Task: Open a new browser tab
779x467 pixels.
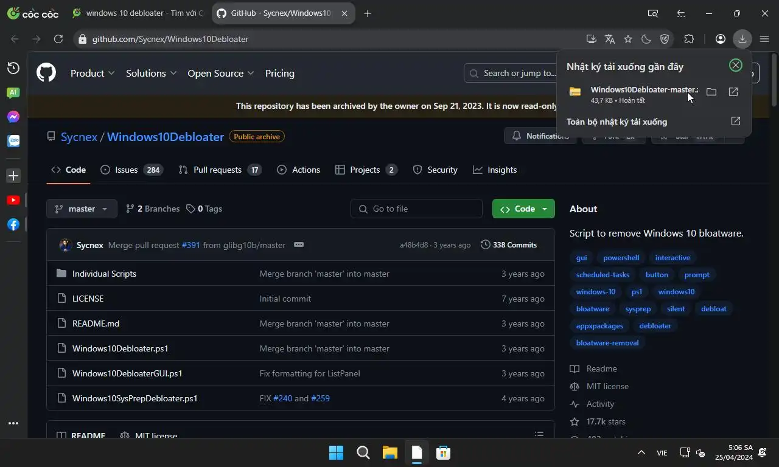Action: tap(368, 13)
